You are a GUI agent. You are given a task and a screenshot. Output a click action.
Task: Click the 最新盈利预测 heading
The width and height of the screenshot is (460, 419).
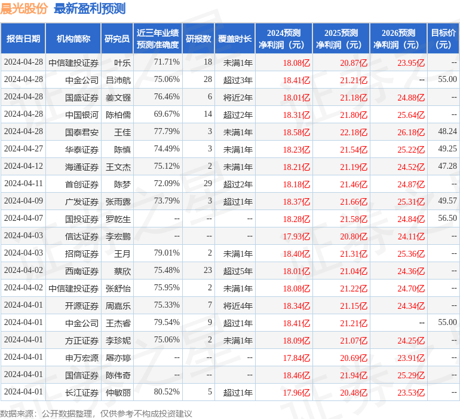point(90,8)
